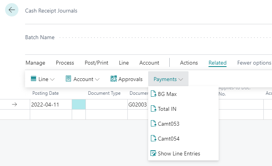Click the Applies-to Doc. No. column header

click(234, 91)
